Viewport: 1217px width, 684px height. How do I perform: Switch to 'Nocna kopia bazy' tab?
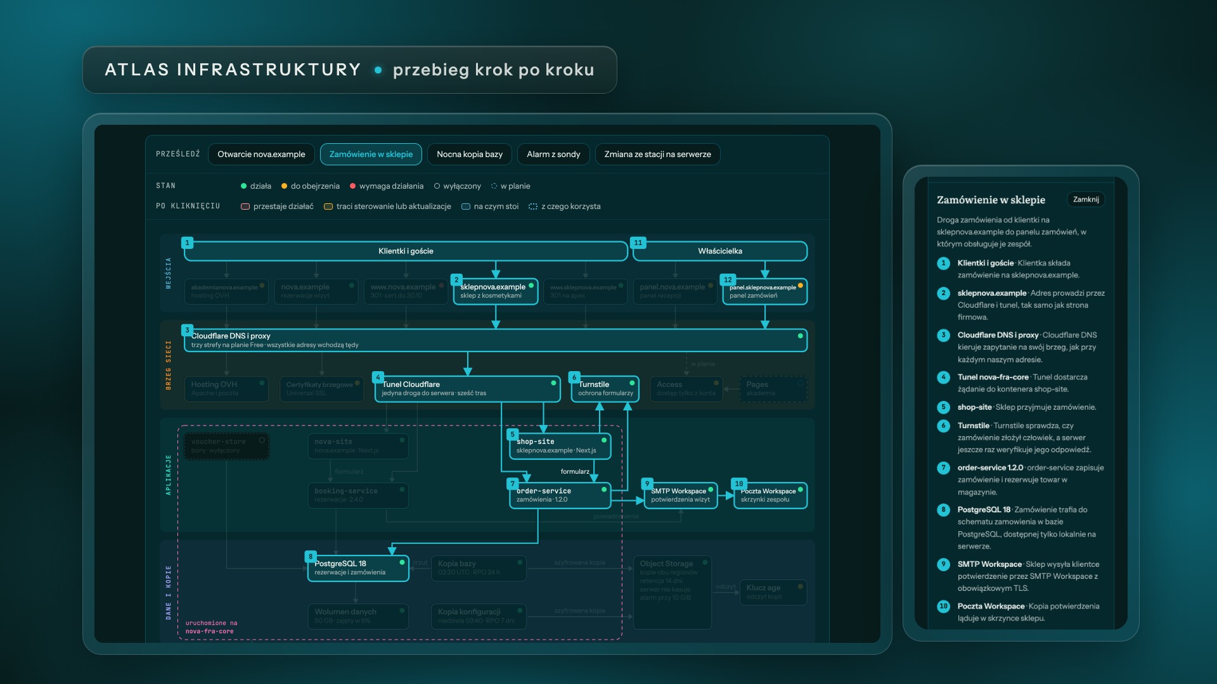pos(470,155)
